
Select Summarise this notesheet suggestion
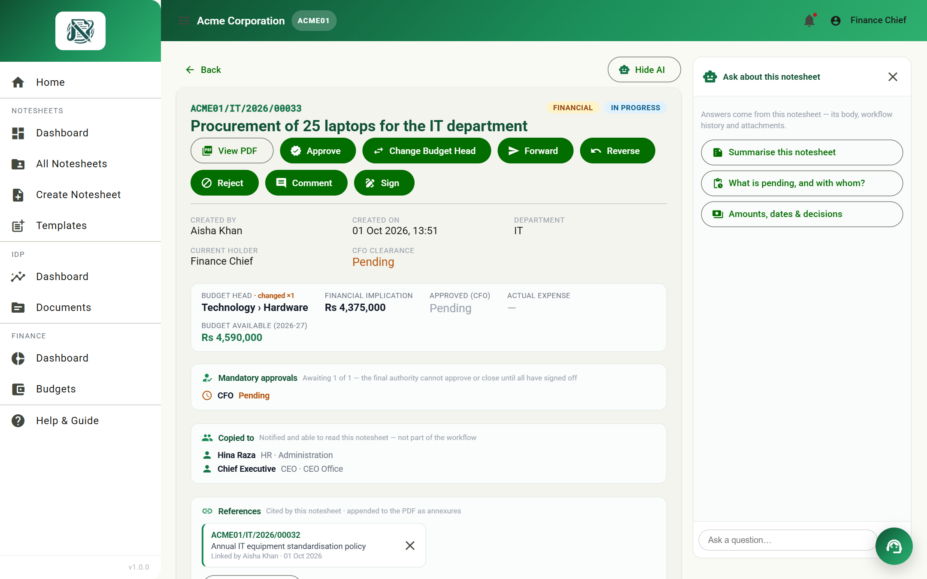pos(802,152)
